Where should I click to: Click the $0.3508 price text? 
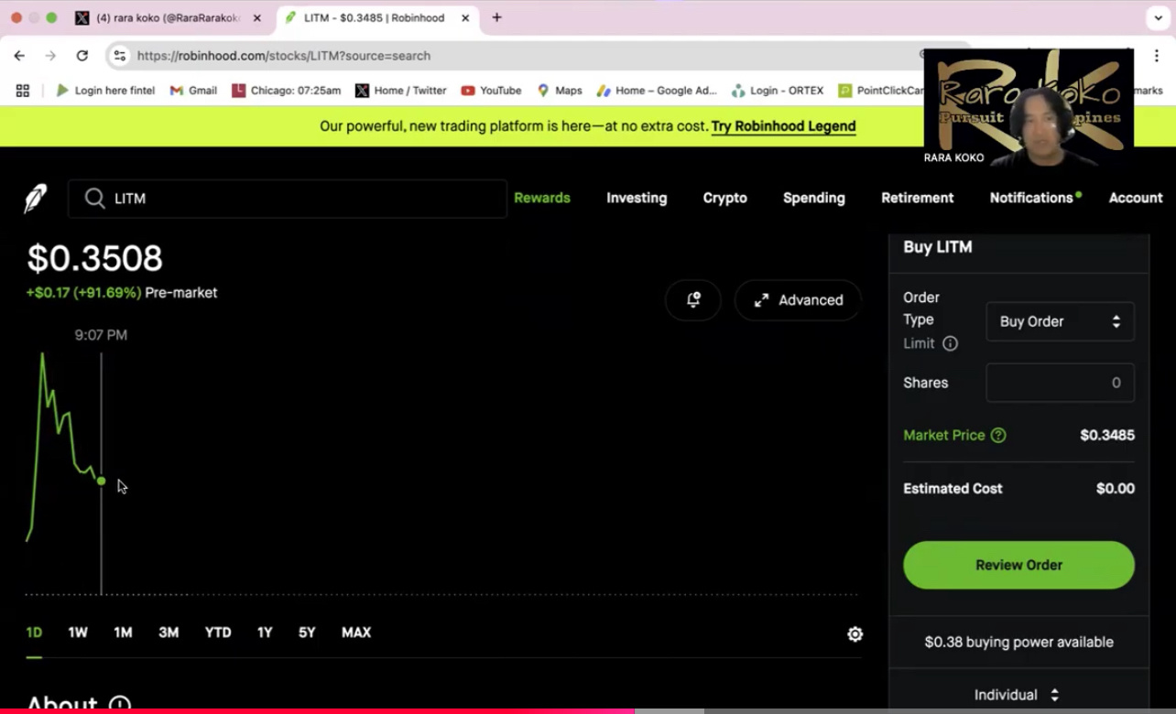tap(94, 258)
